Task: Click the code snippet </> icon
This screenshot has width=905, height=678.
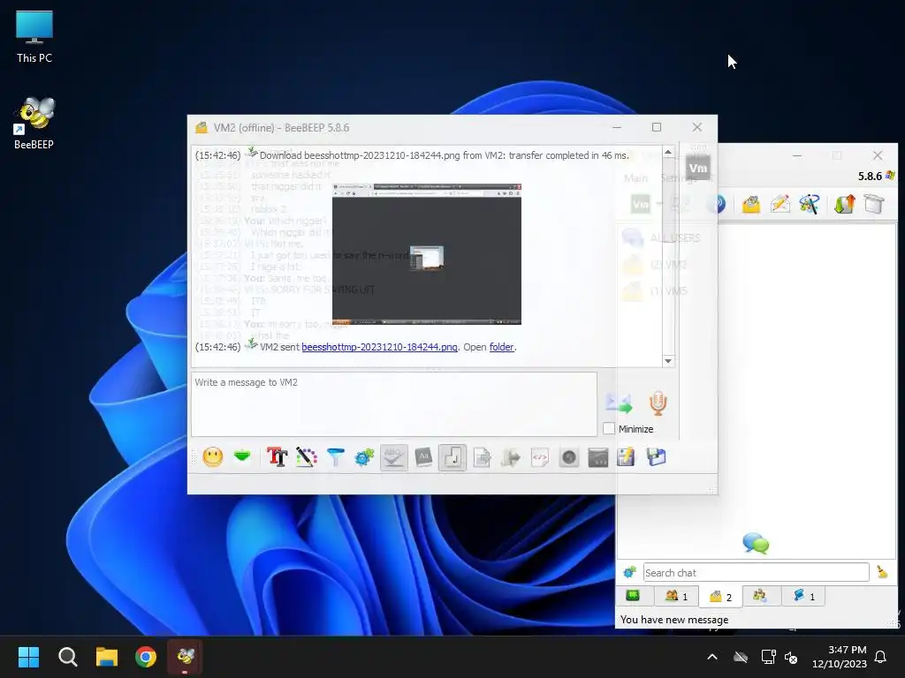Action: [540, 458]
